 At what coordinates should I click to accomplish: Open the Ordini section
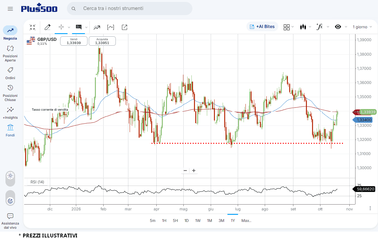10,73
